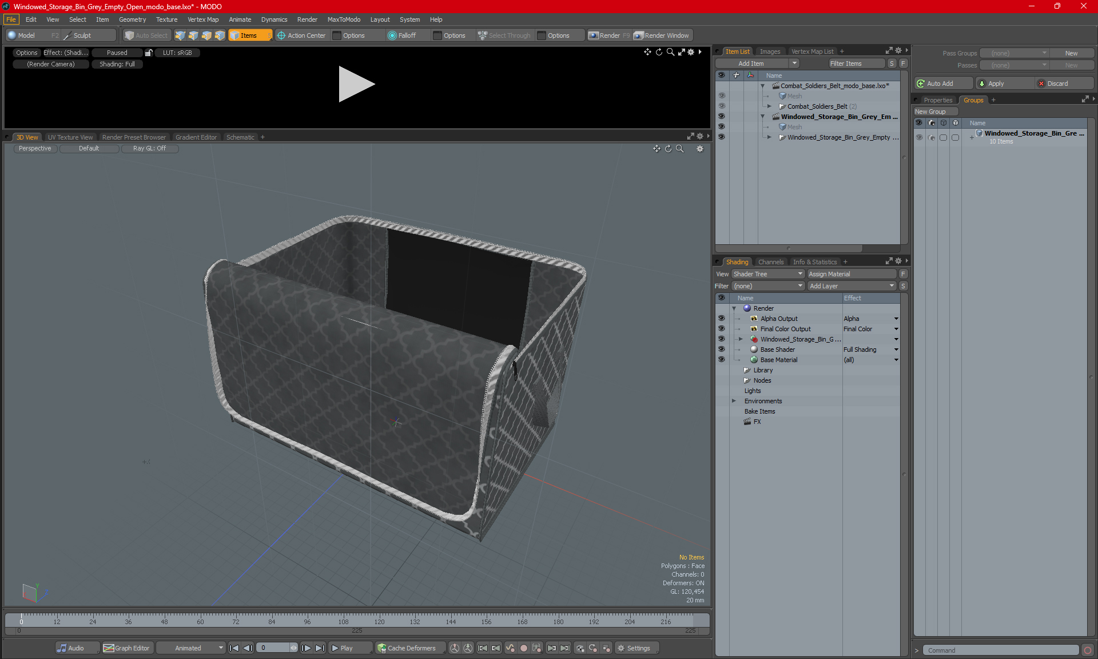1098x659 pixels.
Task: Click the Render F9 button
Action: click(x=609, y=35)
